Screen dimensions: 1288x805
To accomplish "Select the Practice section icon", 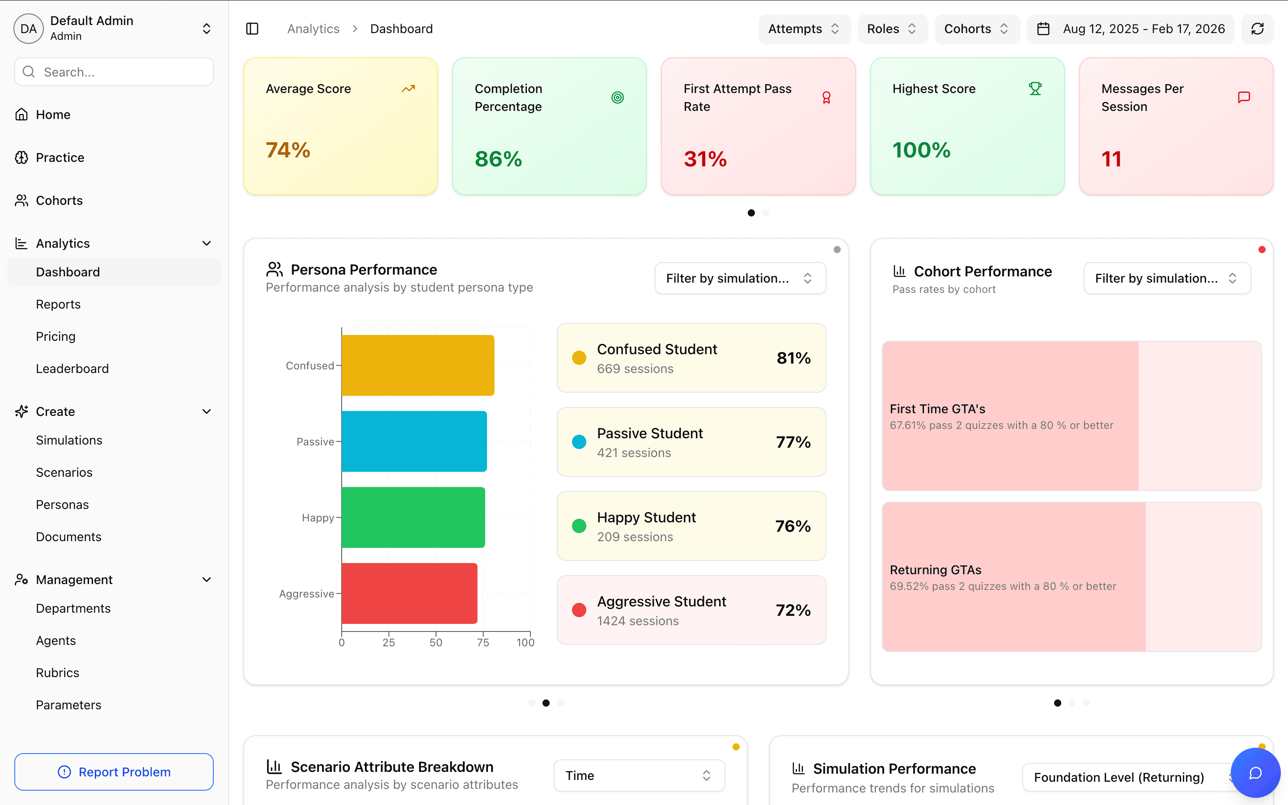I will click(21, 157).
